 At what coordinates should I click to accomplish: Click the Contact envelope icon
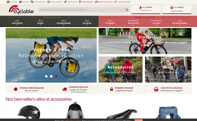click(x=8, y=2)
